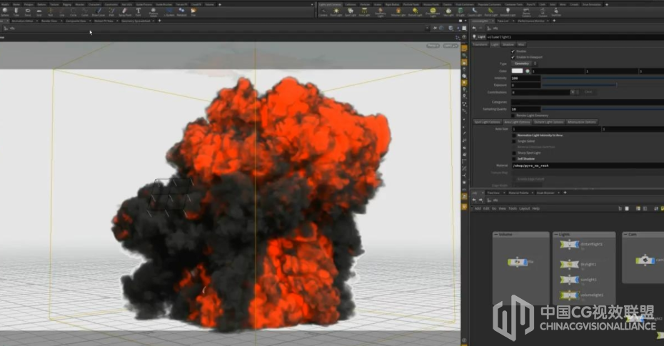Open Attenuation Options tab
664x346 pixels.
click(x=581, y=122)
